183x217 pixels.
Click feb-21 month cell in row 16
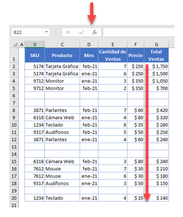[89, 169]
